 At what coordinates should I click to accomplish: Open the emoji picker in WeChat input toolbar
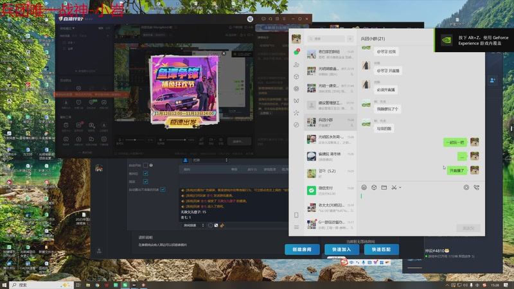(364, 188)
